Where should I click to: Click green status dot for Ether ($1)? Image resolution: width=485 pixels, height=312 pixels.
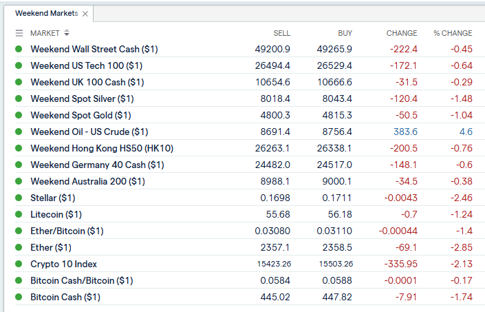pos(19,247)
